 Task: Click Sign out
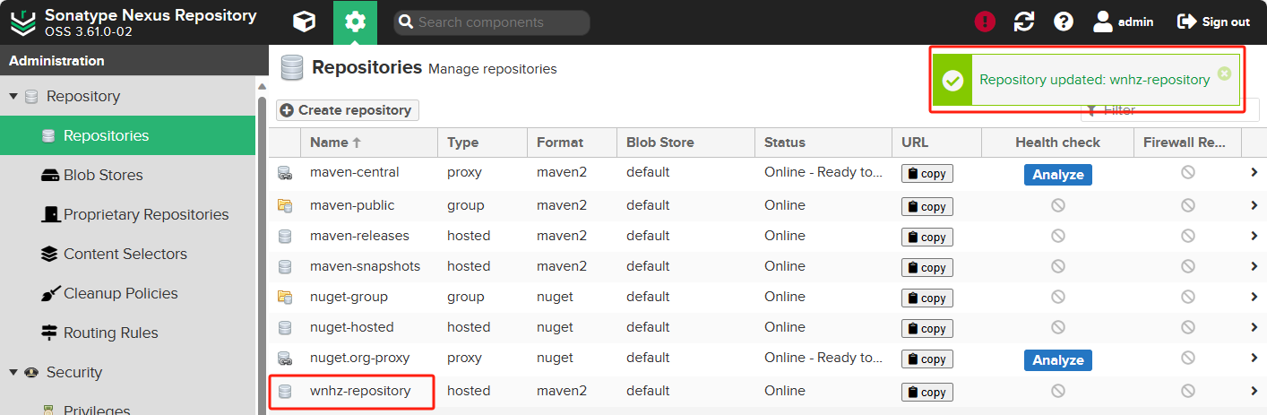tap(1213, 22)
